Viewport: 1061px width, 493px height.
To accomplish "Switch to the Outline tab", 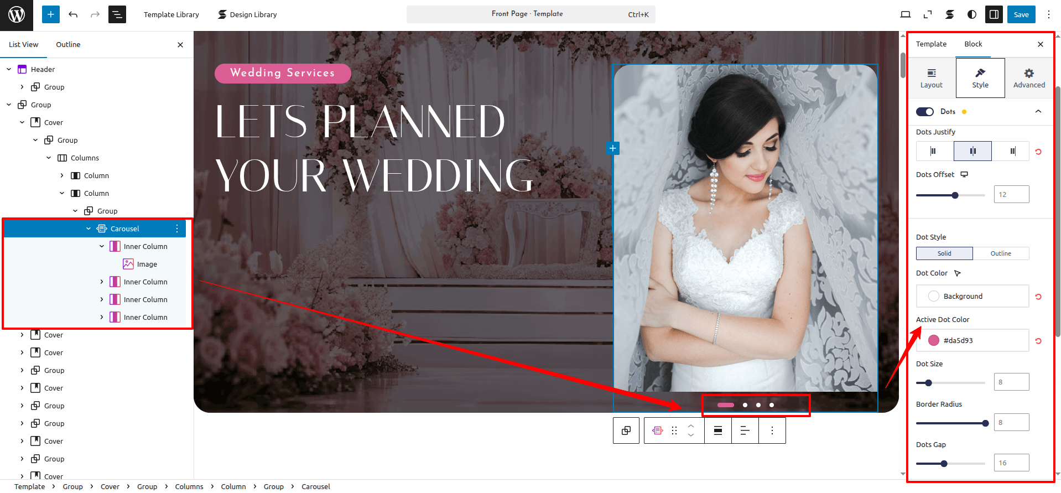I will tap(68, 44).
